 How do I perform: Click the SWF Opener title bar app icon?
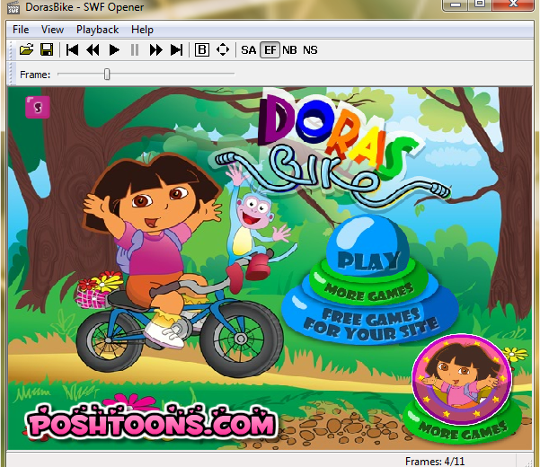coord(13,7)
